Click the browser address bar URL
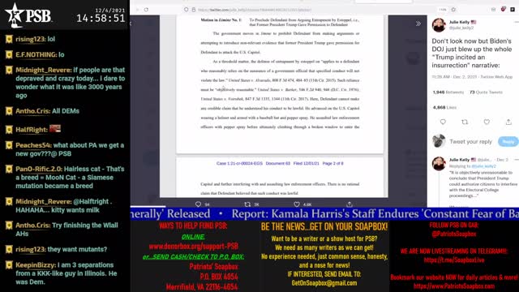 254,10
